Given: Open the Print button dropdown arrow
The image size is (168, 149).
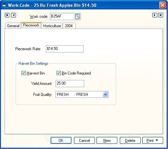Looking at the screenshot, I should (157, 140).
